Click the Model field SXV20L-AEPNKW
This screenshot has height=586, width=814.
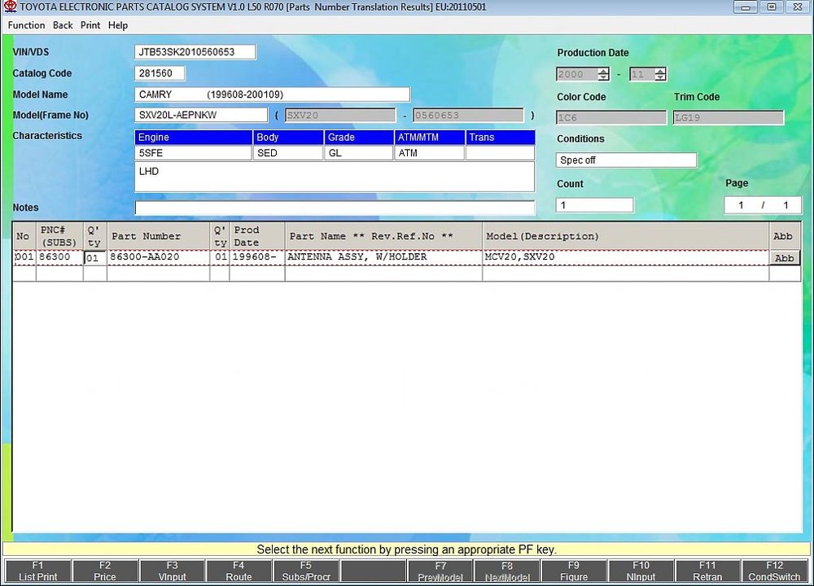click(x=201, y=115)
